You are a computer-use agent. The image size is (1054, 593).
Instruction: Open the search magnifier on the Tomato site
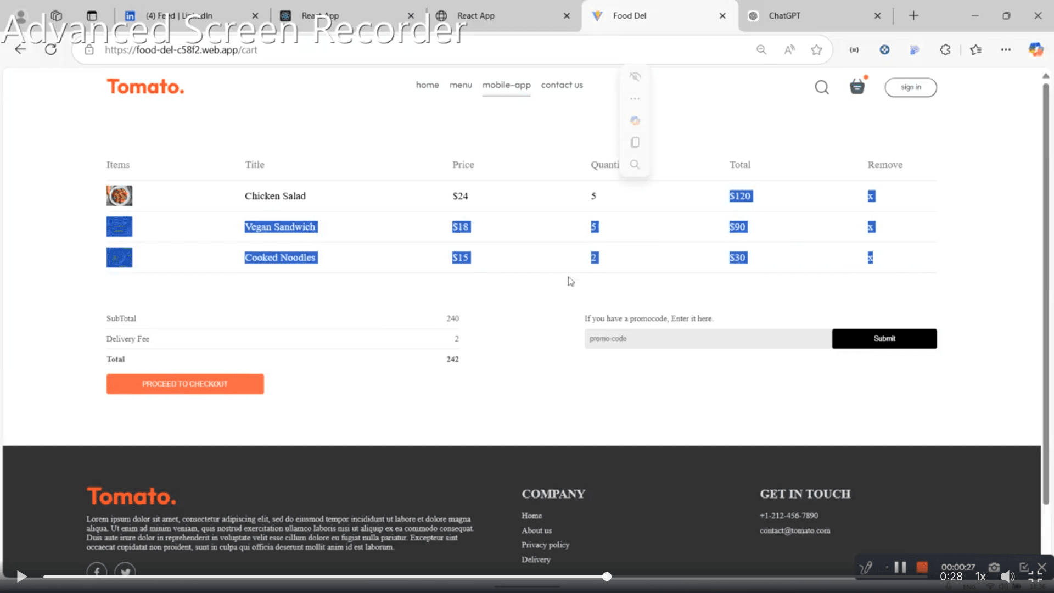(x=822, y=87)
